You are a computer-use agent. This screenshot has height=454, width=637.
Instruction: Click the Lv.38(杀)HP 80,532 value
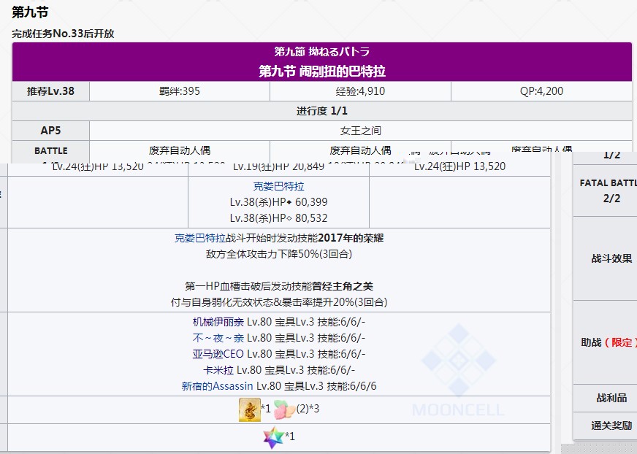(279, 218)
